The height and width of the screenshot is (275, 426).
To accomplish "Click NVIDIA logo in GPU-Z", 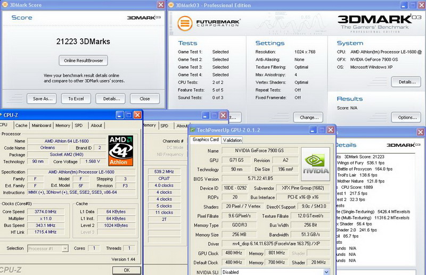I will pos(315,164).
